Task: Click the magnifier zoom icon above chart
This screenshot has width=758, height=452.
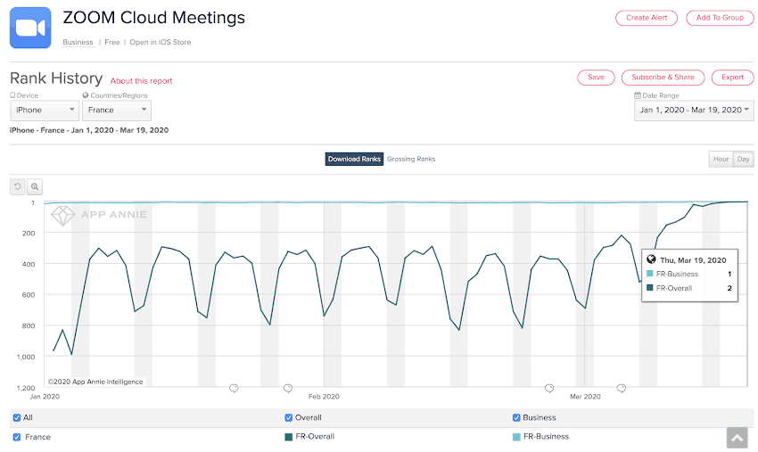Action: point(35,186)
